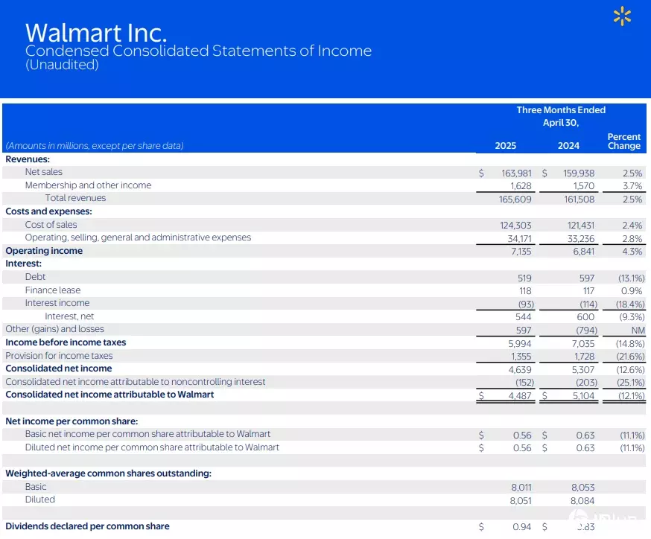
Task: Click the 5,104 net income value
Action: 584,396
